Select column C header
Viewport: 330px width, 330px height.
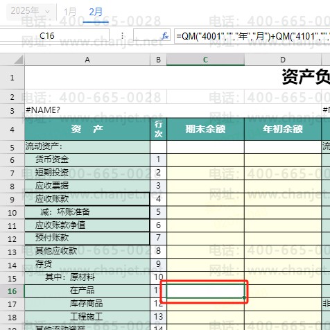pyautogui.click(x=205, y=60)
